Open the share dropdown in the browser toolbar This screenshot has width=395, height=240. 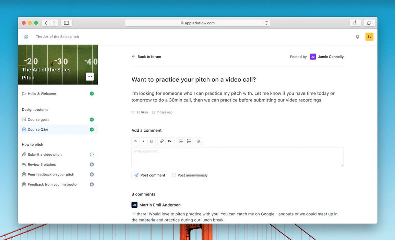[355, 23]
